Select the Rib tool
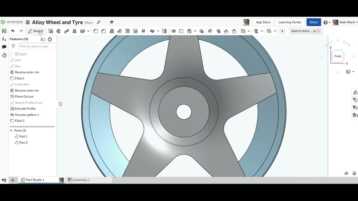 click(119, 31)
